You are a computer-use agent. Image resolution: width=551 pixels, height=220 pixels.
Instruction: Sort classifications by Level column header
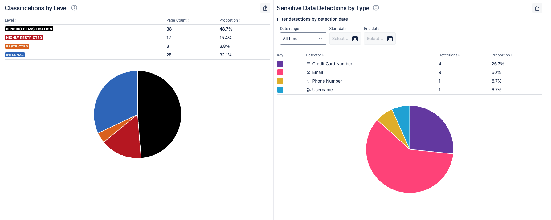10,20
